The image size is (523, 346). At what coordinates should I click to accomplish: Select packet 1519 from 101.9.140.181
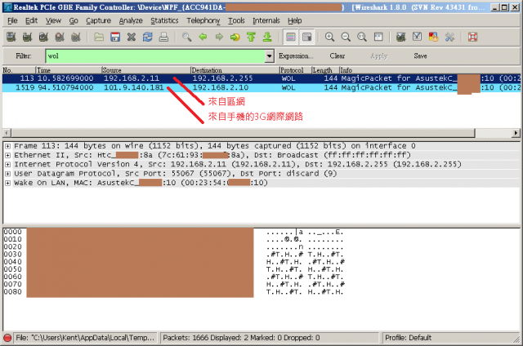point(261,87)
